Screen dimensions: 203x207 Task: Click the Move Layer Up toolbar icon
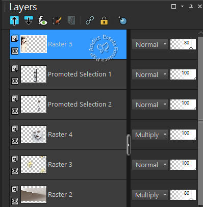[14, 20]
